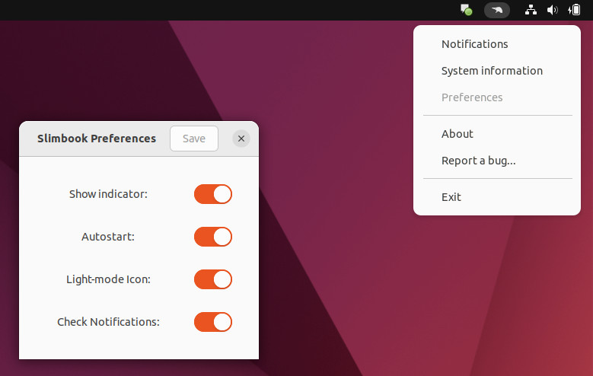The height and width of the screenshot is (376, 593).
Task: Click the battery charging icon
Action: 575,10
